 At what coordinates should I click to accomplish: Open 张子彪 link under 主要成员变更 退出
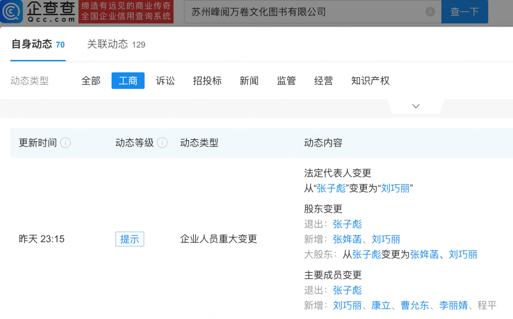347,290
